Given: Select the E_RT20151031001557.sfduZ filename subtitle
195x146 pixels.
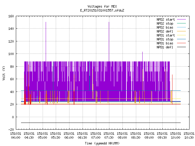Looking at the screenshot, I should [102, 10].
